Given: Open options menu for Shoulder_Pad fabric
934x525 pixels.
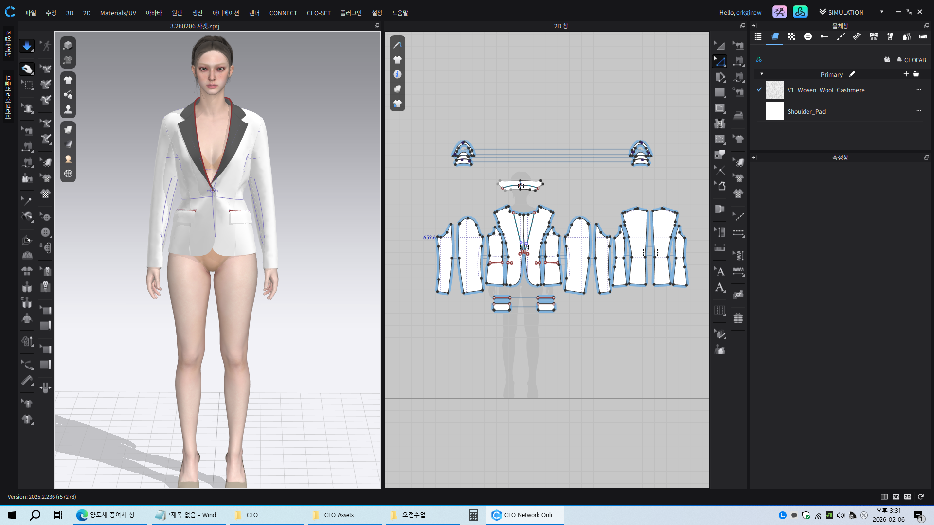Looking at the screenshot, I should click(918, 111).
